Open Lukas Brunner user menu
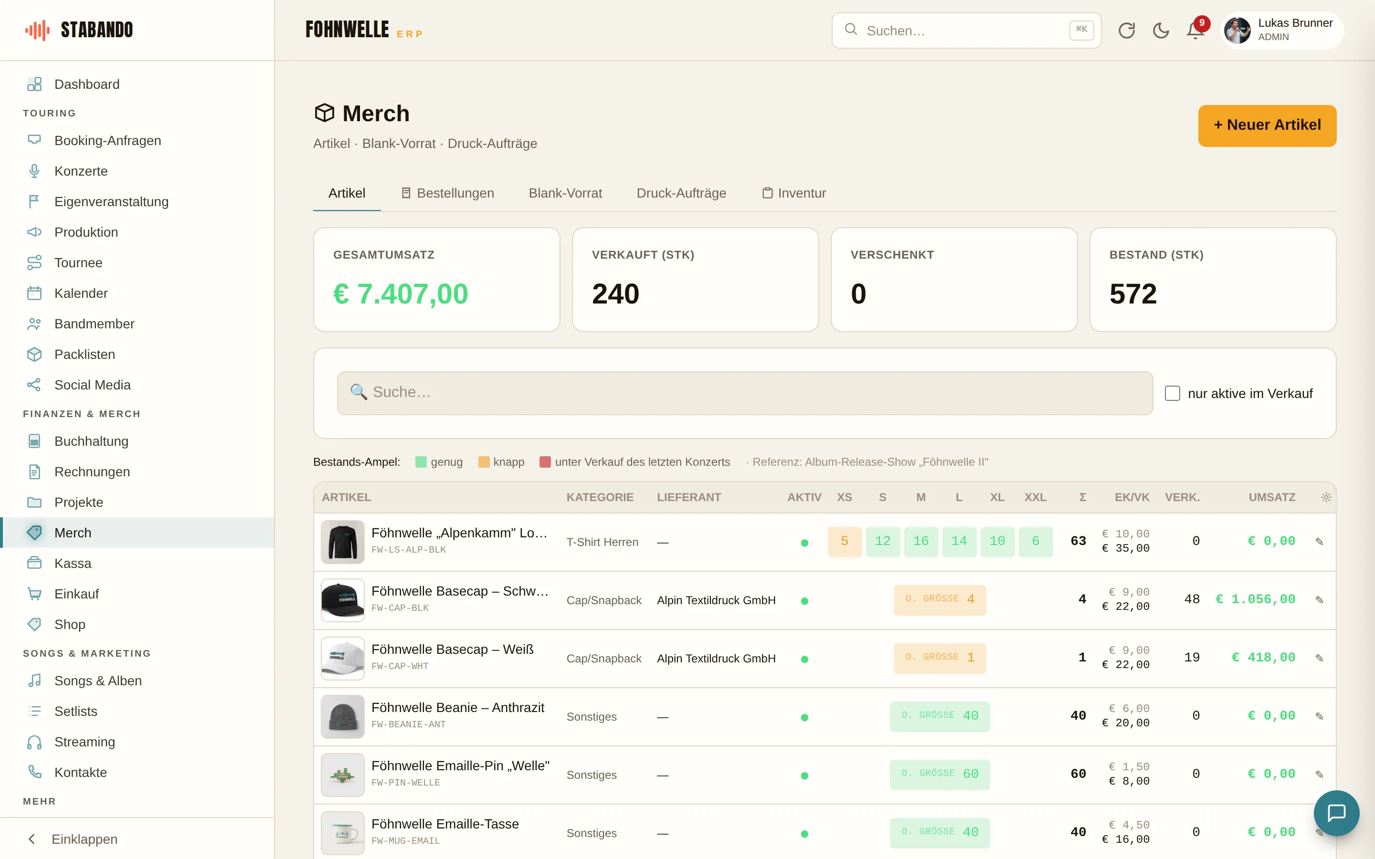Screen dimensions: 1375x859 click(1282, 31)
